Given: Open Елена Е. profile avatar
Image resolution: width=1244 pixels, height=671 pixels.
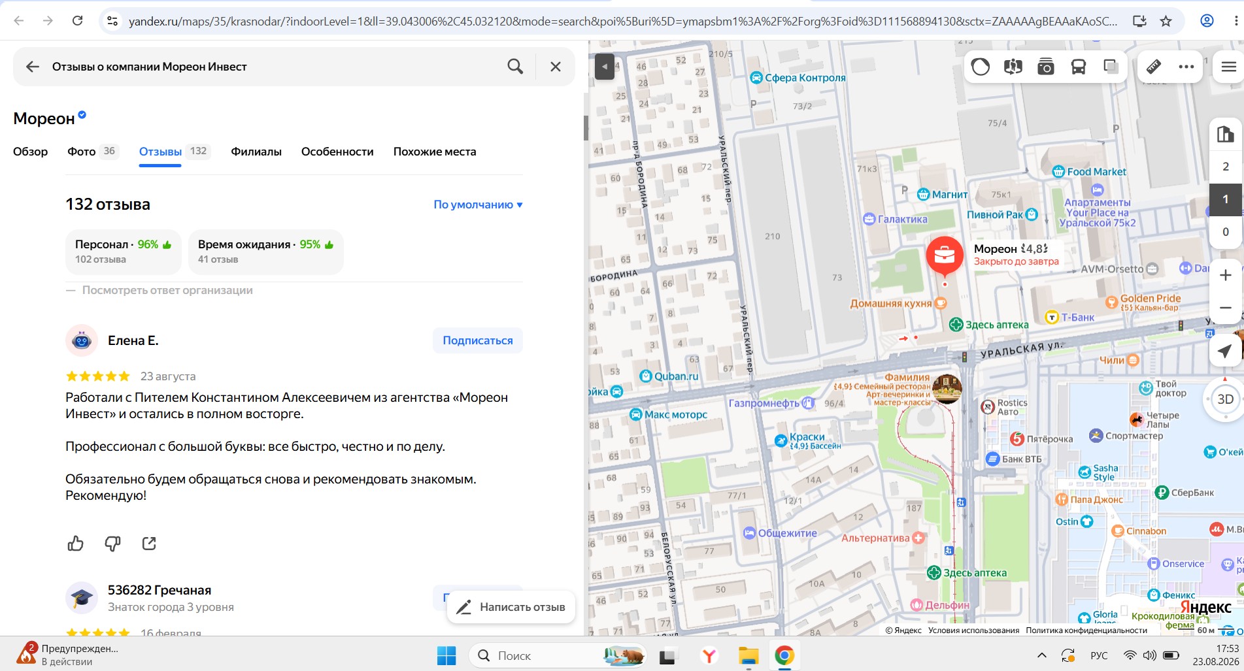Looking at the screenshot, I should click(x=82, y=340).
